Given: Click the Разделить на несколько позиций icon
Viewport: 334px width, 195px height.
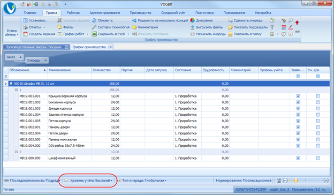Looking at the screenshot, I should (x=134, y=20).
